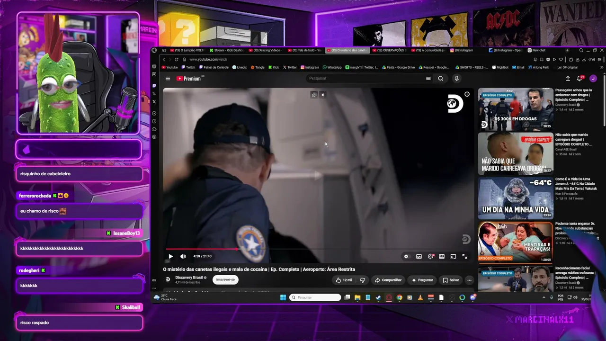Open the Discovery Brasil channel link
The width and height of the screenshot is (606, 341).
point(190,278)
